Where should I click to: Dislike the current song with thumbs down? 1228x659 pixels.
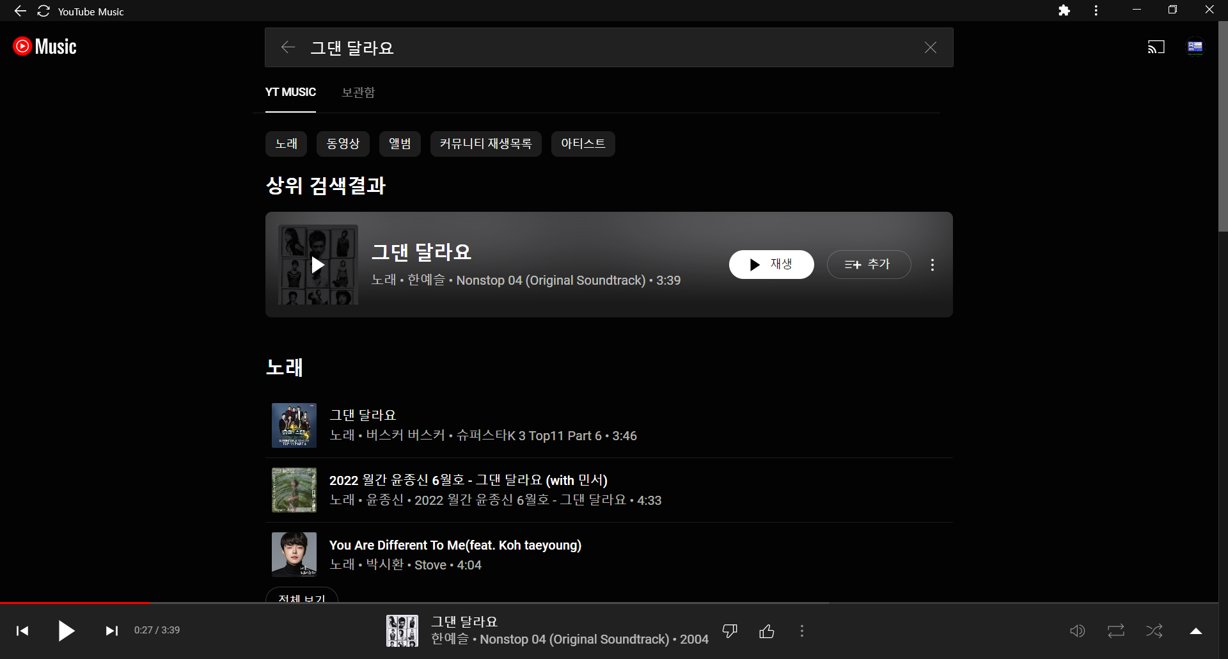(x=730, y=631)
